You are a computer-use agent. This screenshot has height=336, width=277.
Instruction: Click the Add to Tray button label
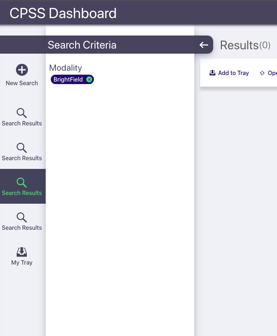click(233, 73)
